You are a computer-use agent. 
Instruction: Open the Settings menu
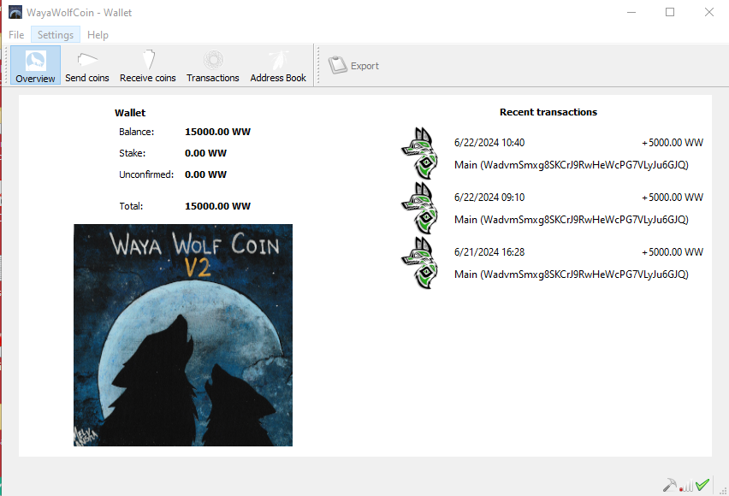coord(56,35)
